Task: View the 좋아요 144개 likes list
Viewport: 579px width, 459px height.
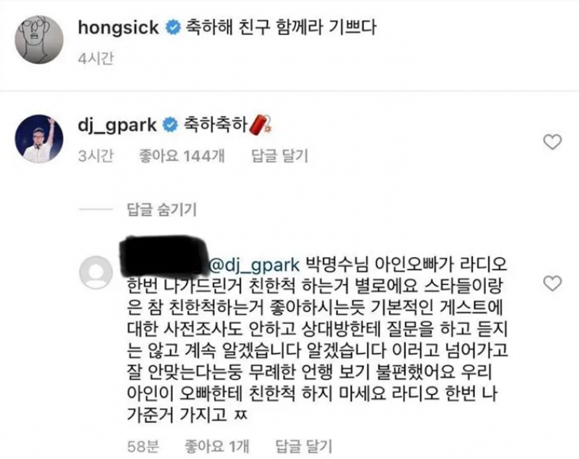Action: 182,156
